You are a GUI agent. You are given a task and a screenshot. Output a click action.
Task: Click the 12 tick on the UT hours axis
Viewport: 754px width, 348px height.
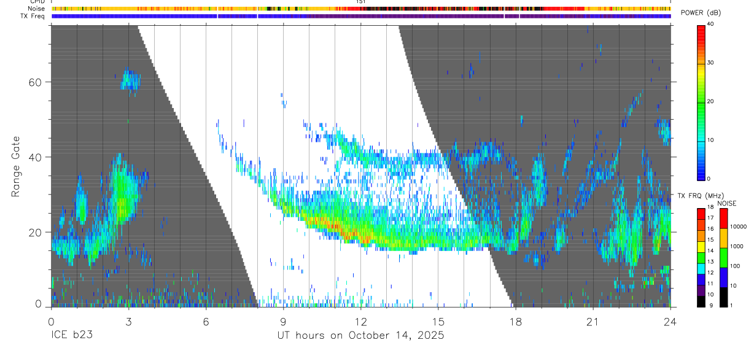point(361,321)
